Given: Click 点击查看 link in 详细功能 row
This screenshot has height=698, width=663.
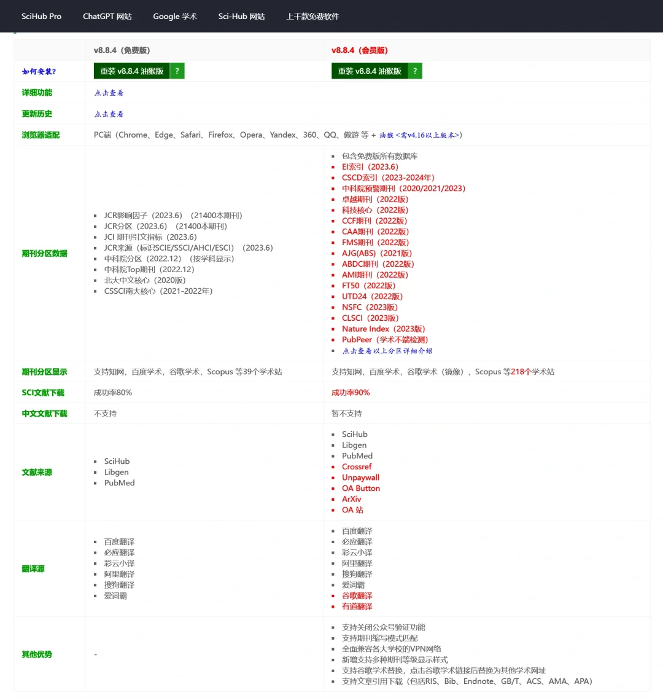Looking at the screenshot, I should pos(109,93).
